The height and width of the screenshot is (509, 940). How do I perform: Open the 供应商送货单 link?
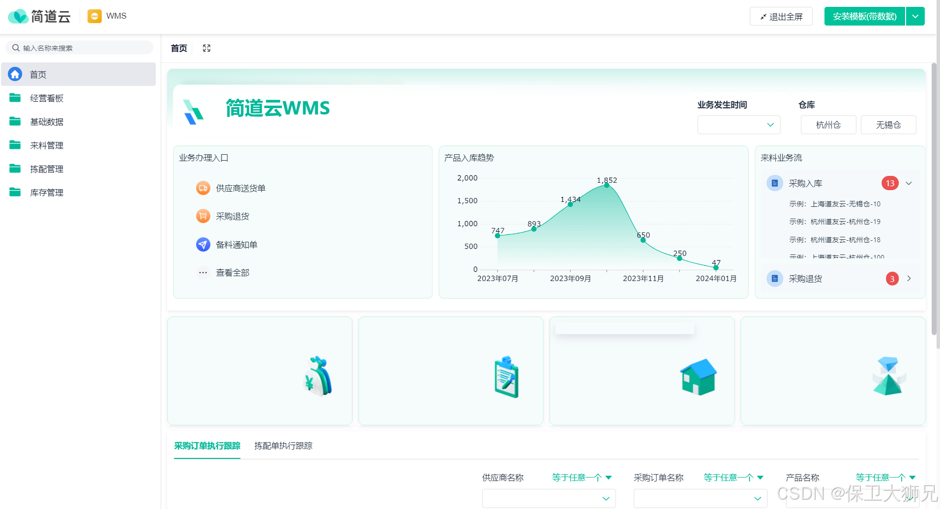pos(241,188)
